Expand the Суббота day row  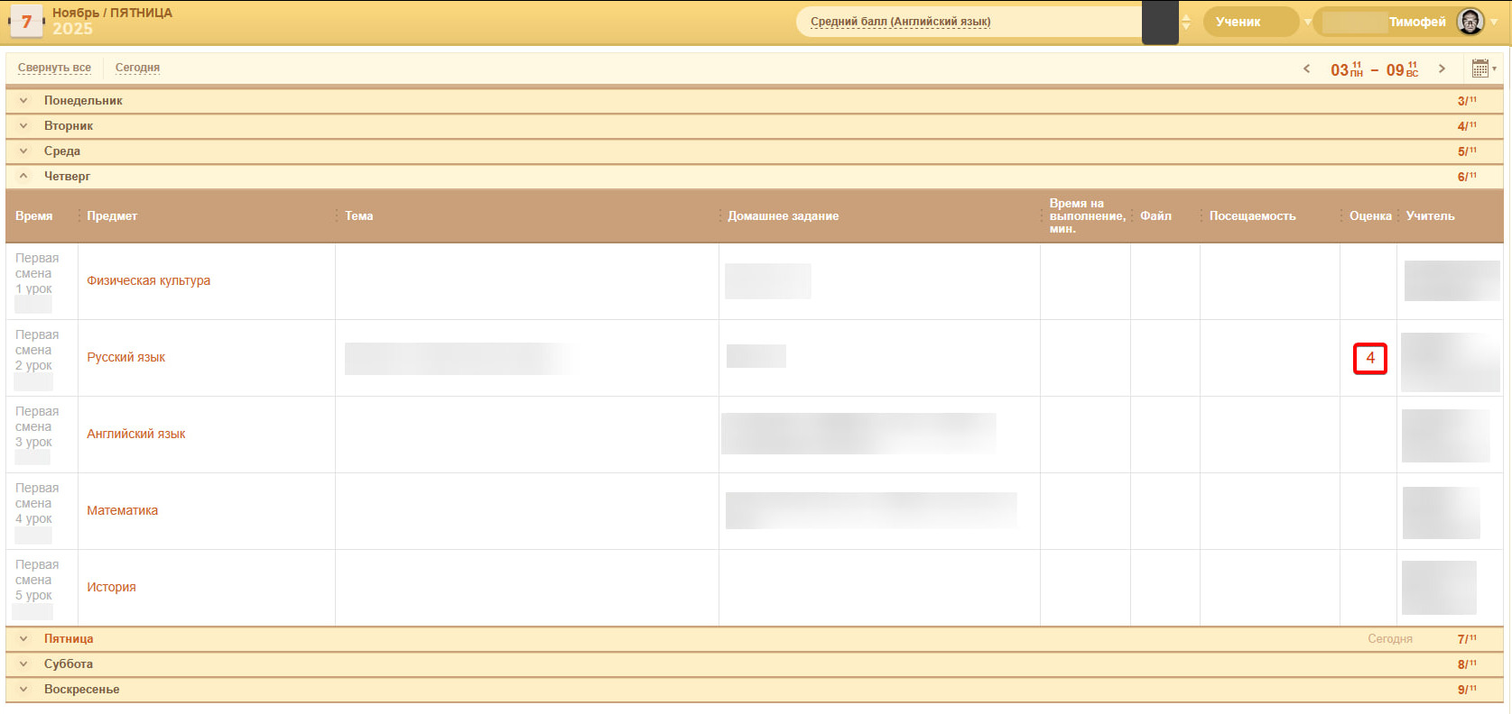click(x=23, y=664)
